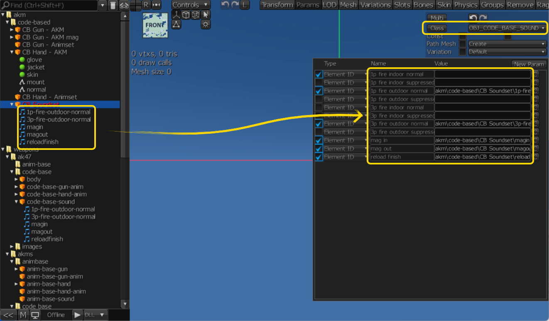Uncheck the 1p fire indoor normal checkbox
This screenshot has height=321, width=549.
point(319,74)
